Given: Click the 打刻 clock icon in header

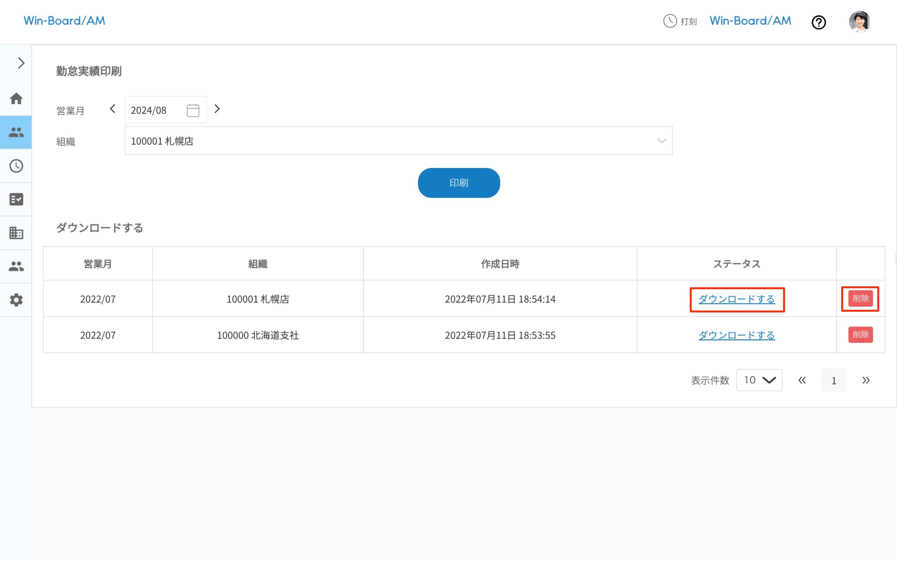Looking at the screenshot, I should tap(670, 21).
